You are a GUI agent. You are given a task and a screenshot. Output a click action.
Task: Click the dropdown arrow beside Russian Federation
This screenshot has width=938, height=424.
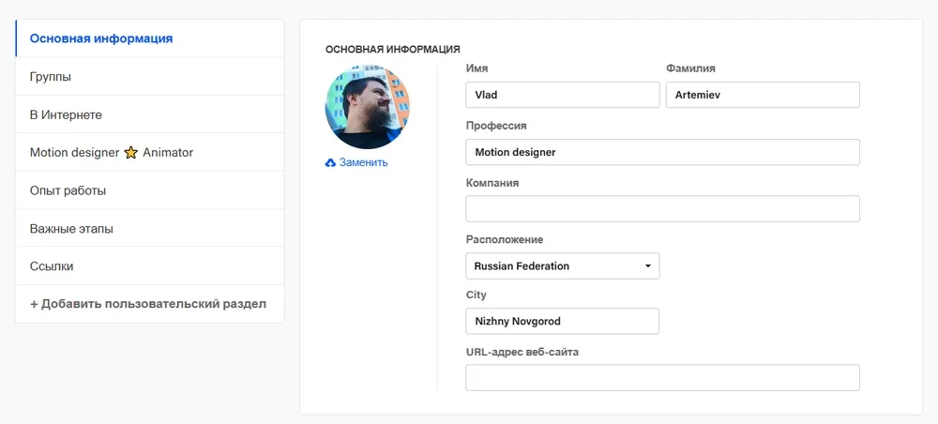click(x=647, y=266)
